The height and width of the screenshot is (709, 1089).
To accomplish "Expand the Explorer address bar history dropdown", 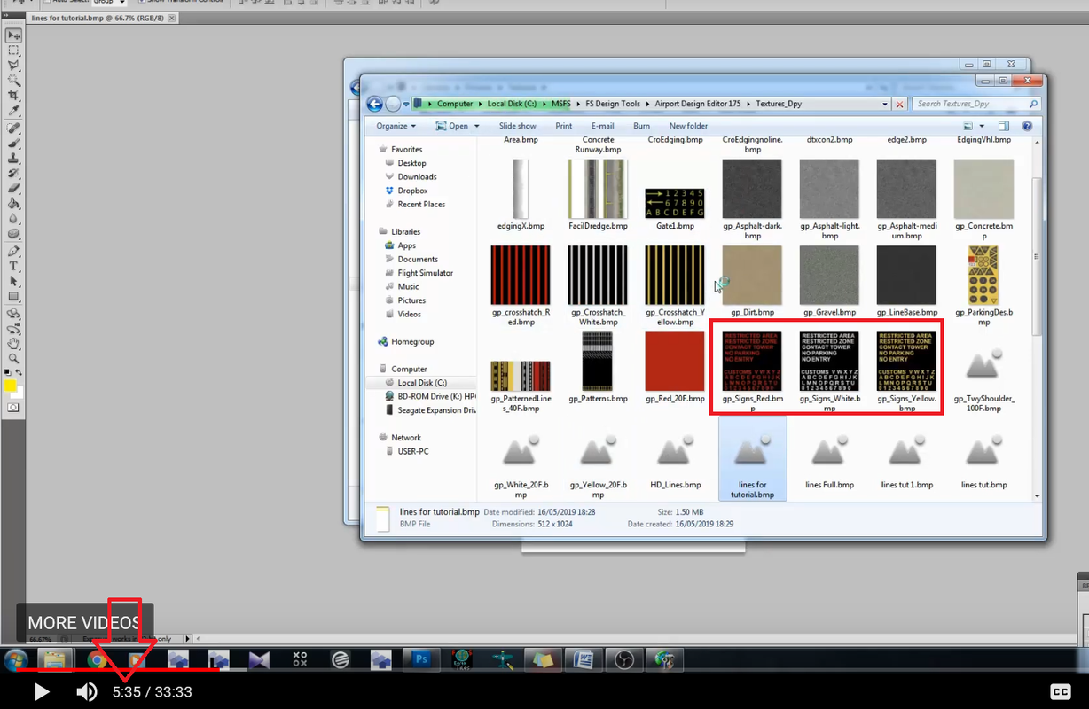I will click(885, 104).
